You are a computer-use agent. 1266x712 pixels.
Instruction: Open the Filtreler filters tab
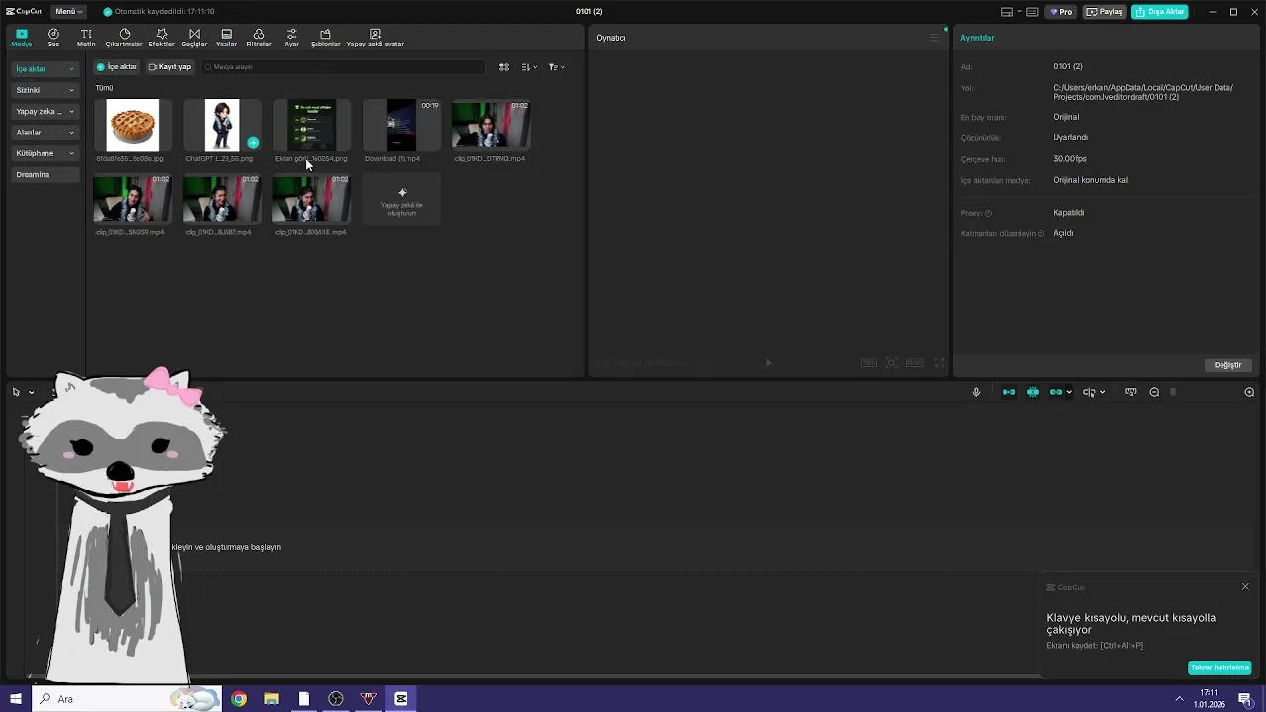(x=259, y=38)
